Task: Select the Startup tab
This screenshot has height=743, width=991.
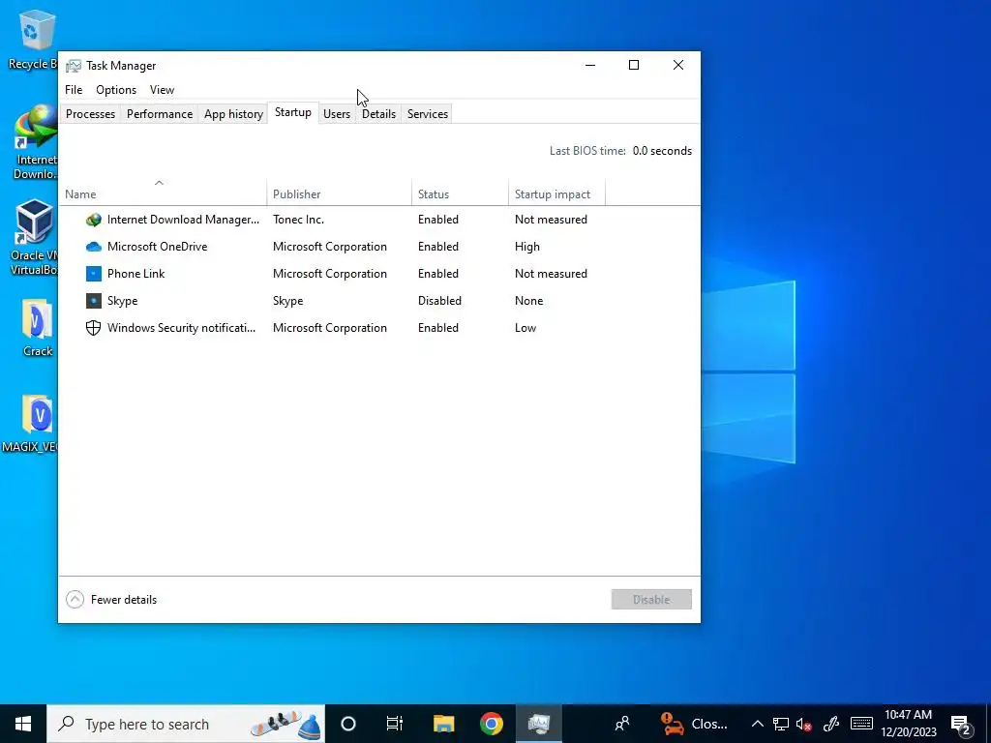Action: pos(292,112)
